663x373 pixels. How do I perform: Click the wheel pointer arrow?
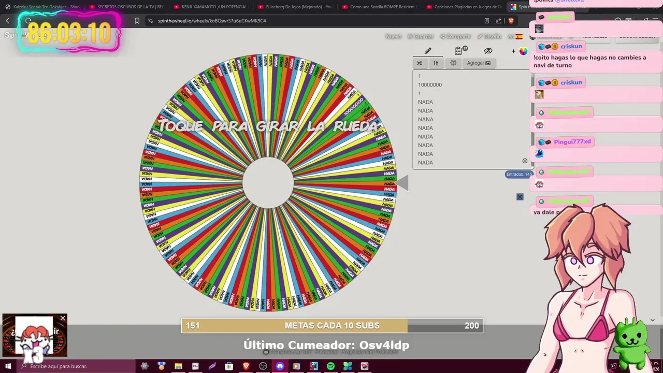[x=402, y=182]
